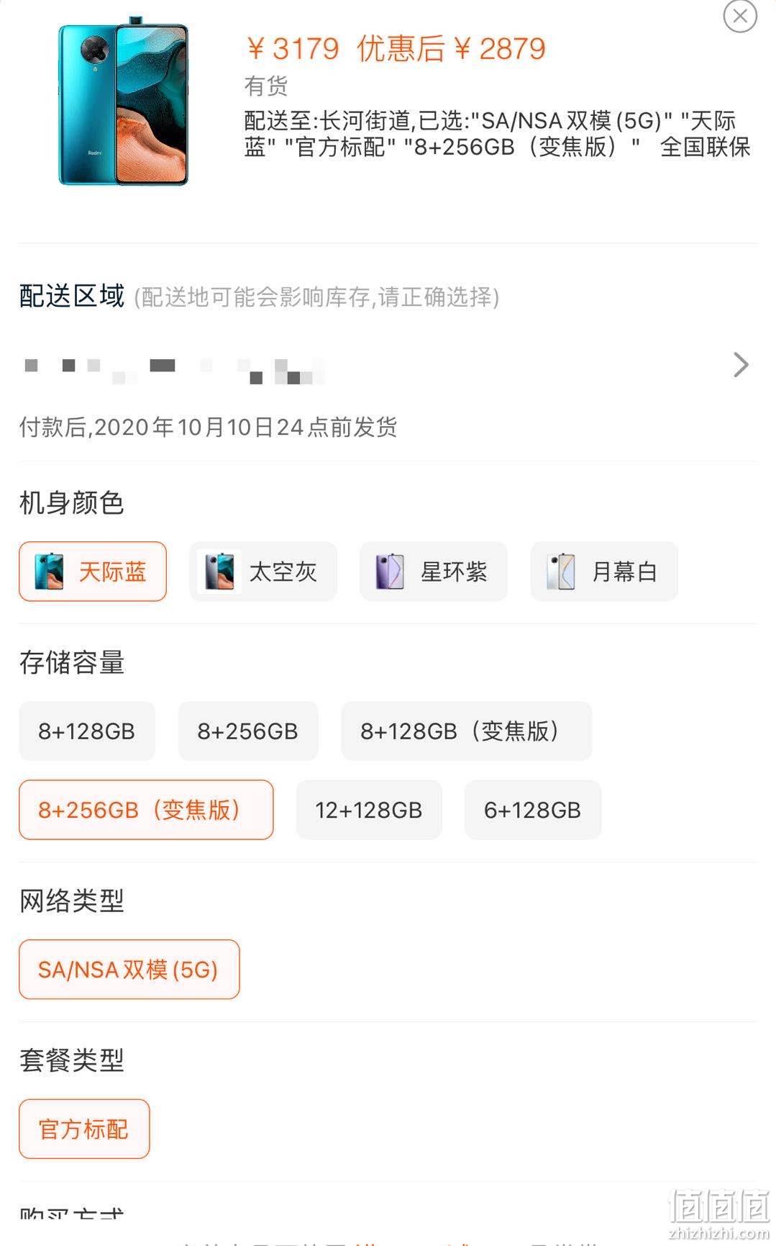
Task: Select SA/NSA双模(5G) network type
Action: click(129, 970)
